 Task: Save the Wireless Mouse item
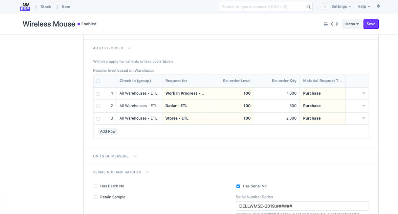[371, 24]
